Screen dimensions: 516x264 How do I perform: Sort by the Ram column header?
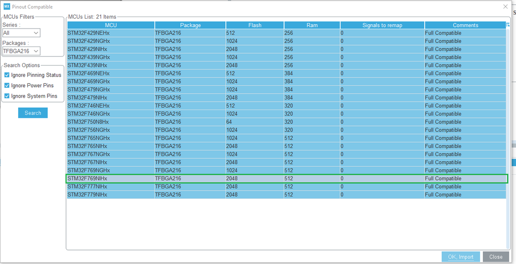pyautogui.click(x=312, y=25)
